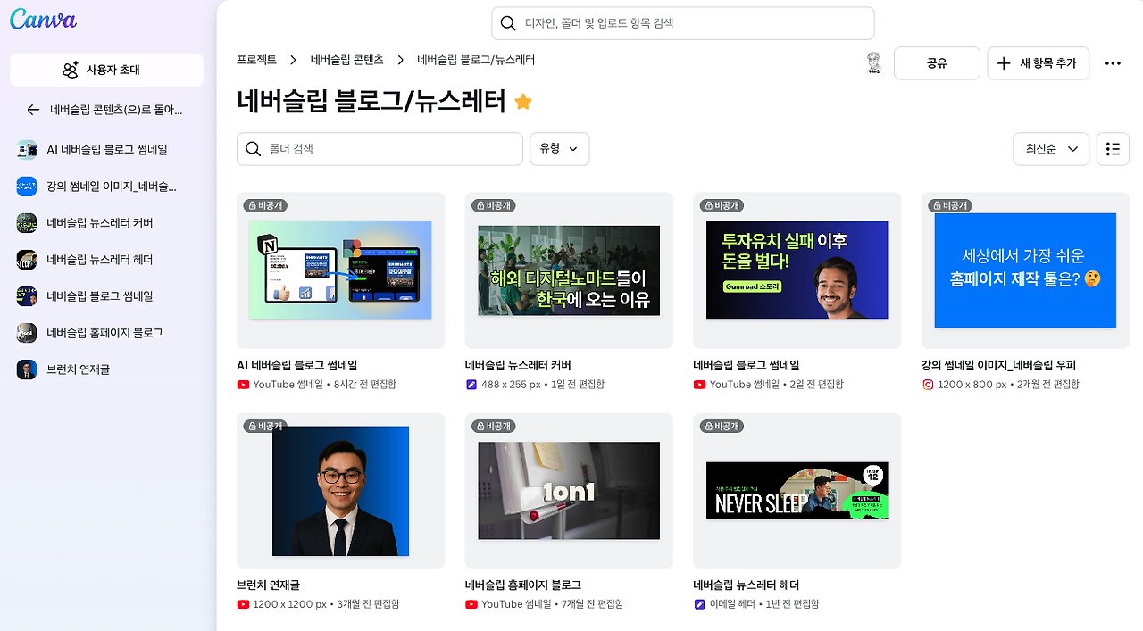Click the magnifier icon in the folder search bar
The image size is (1143, 631).
point(254,149)
